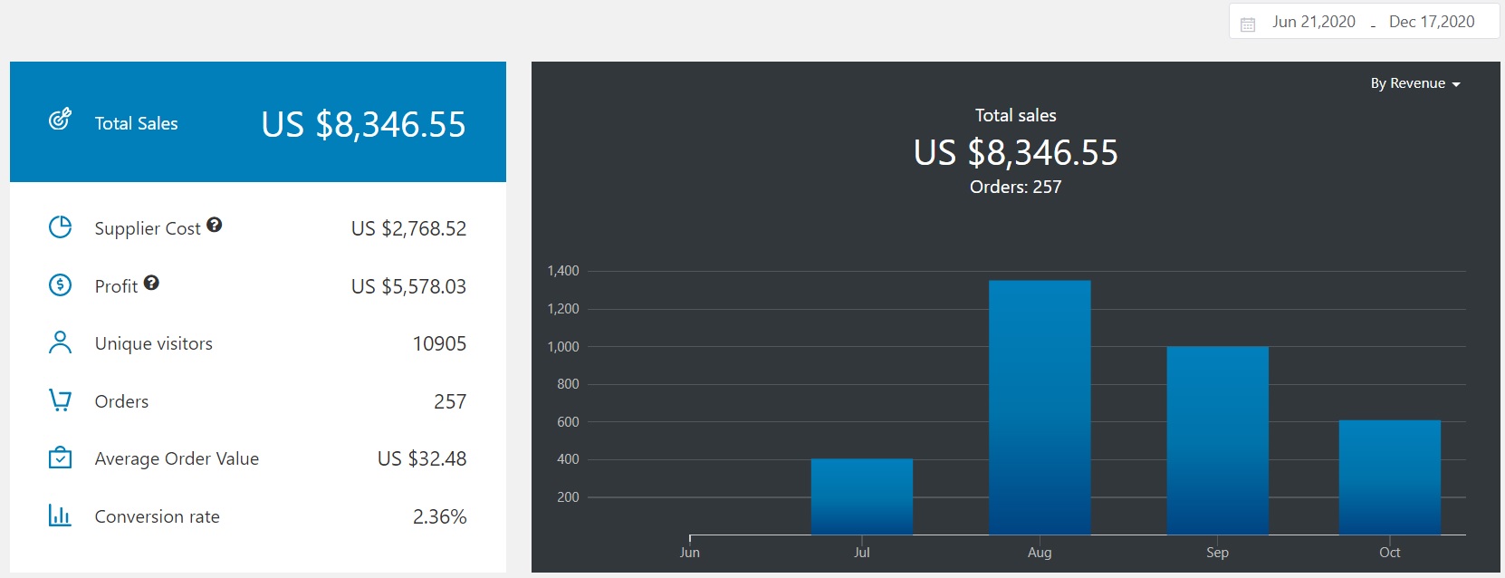This screenshot has height=578, width=1505.
Task: Click the Orders shopping cart icon
Action: (60, 400)
